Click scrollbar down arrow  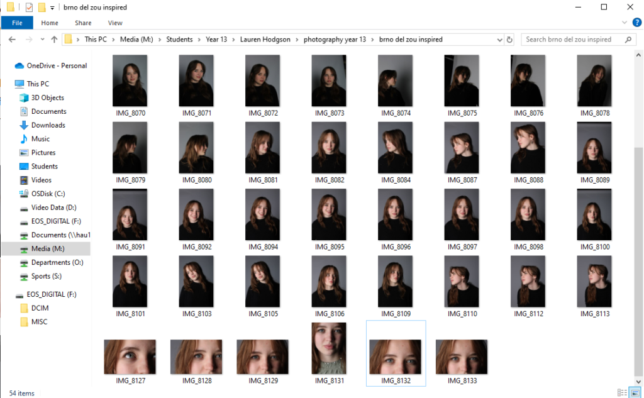tap(638, 382)
